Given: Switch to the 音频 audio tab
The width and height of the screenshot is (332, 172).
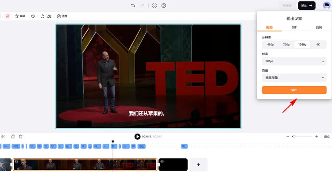Looking at the screenshot, I should pos(319,27).
